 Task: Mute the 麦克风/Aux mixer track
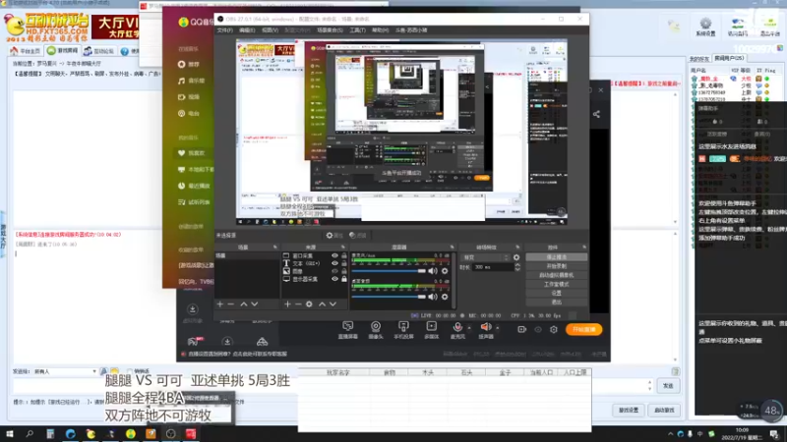tap(433, 271)
